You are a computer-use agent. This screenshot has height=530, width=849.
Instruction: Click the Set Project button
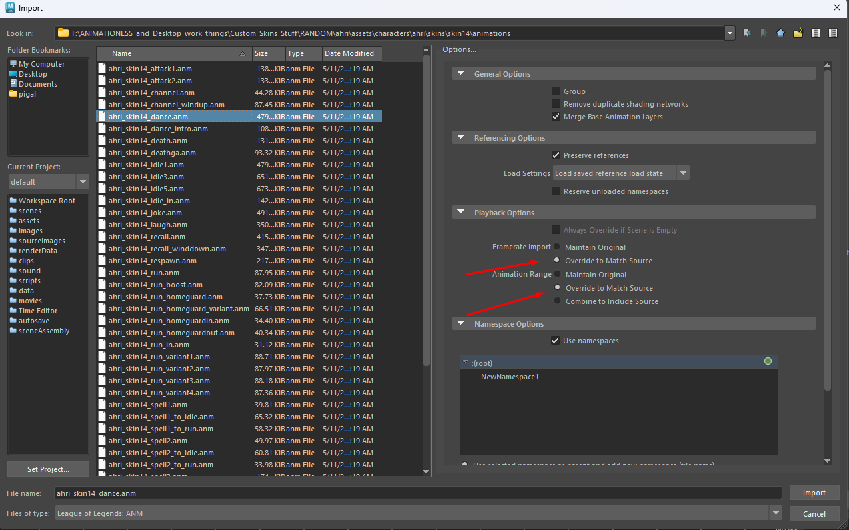tap(48, 469)
